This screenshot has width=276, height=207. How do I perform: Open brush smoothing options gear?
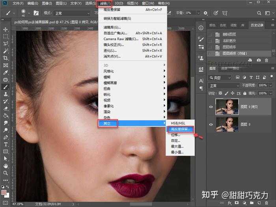tap(205, 13)
